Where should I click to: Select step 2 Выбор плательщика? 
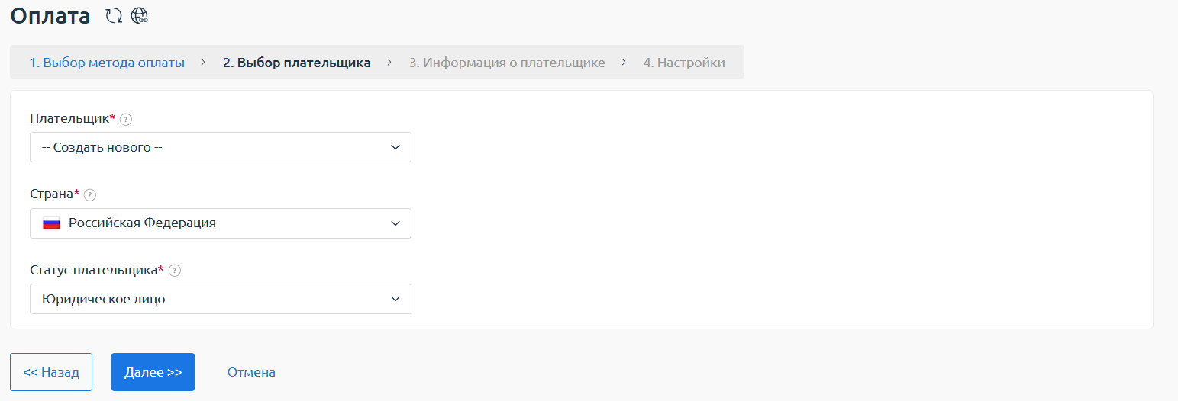(x=296, y=63)
